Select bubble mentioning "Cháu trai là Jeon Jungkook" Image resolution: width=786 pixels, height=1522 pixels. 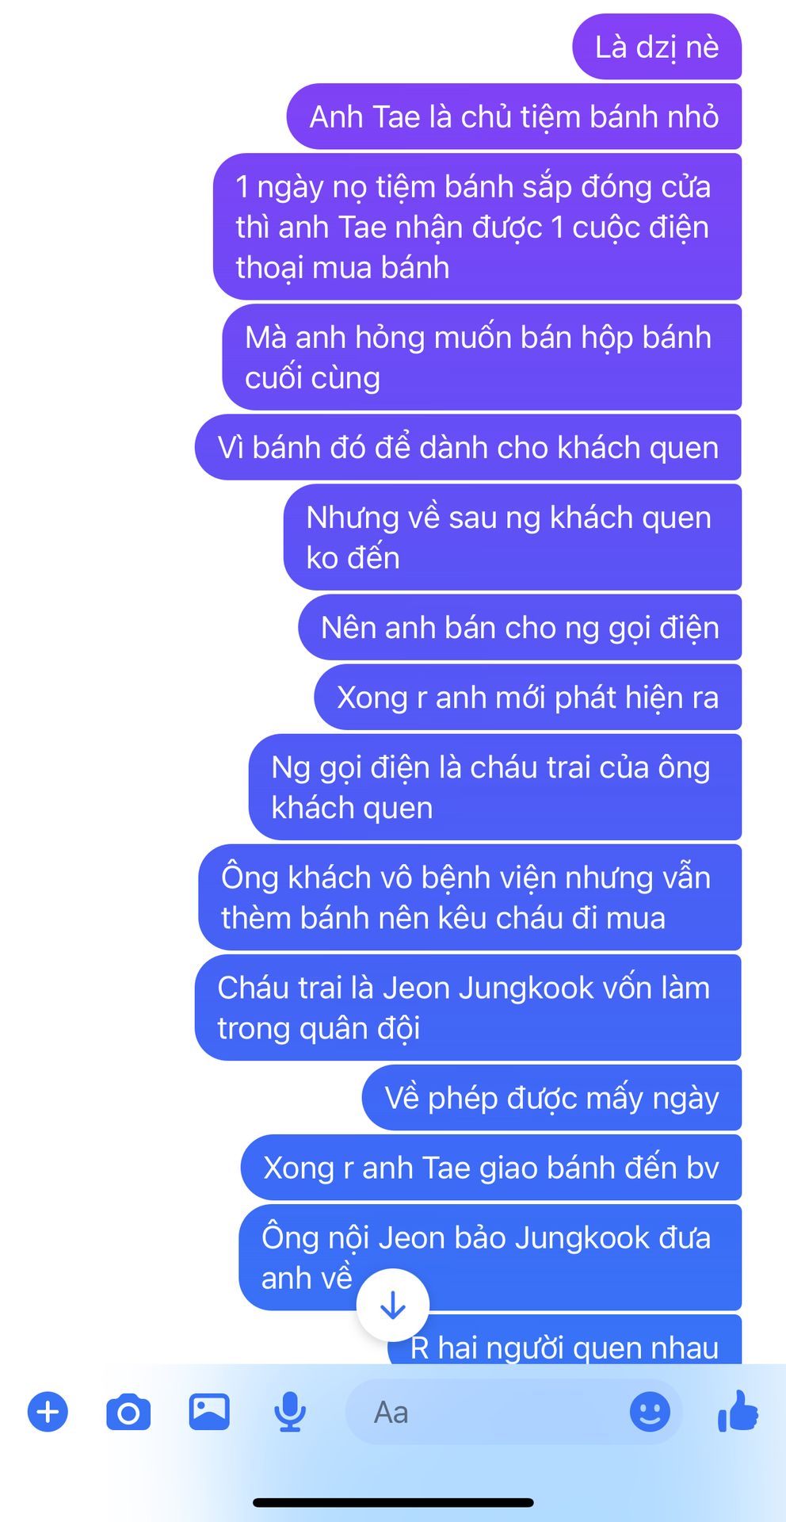point(468,1008)
